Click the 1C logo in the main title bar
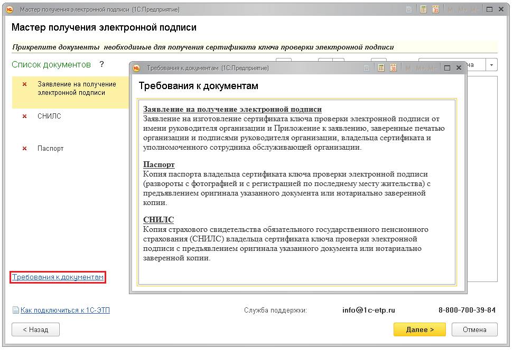 (10, 9)
